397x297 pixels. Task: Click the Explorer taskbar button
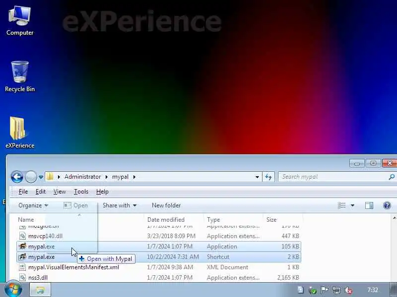[x=40, y=290]
